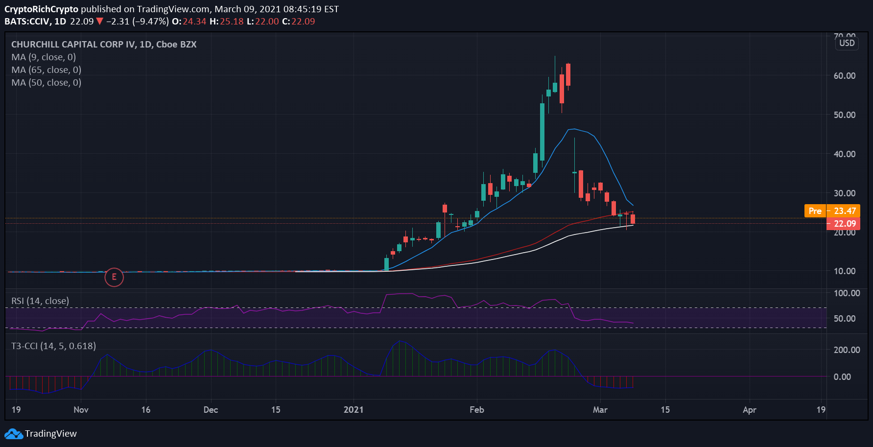Click the 30.00 price axis label
This screenshot has width=873, height=447.
pos(845,193)
